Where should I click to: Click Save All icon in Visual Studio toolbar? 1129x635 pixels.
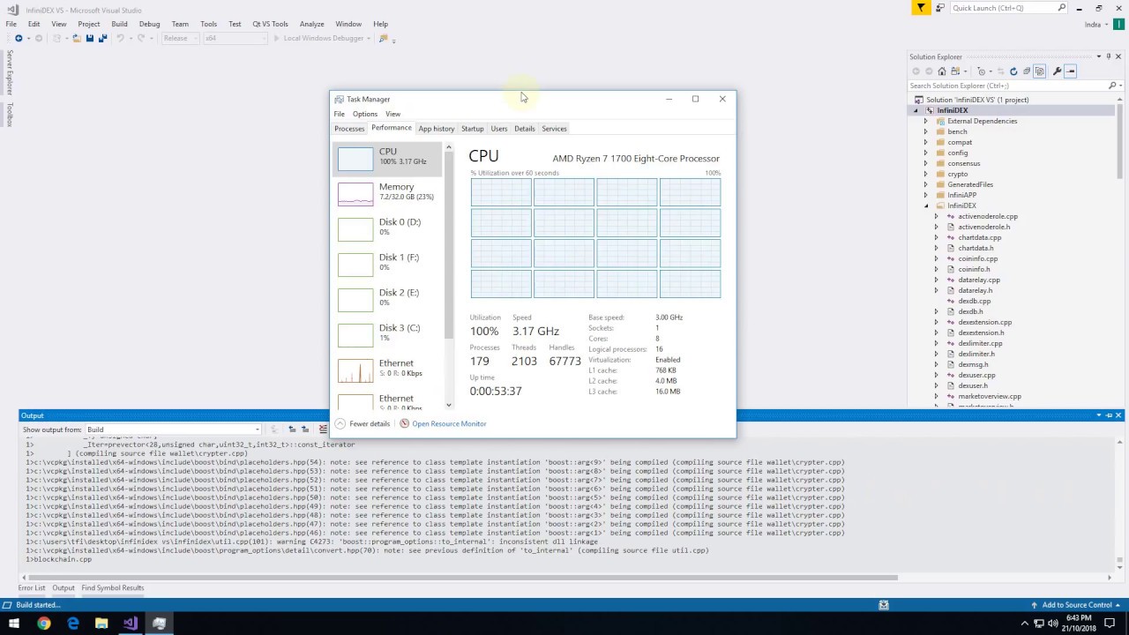[x=102, y=38]
